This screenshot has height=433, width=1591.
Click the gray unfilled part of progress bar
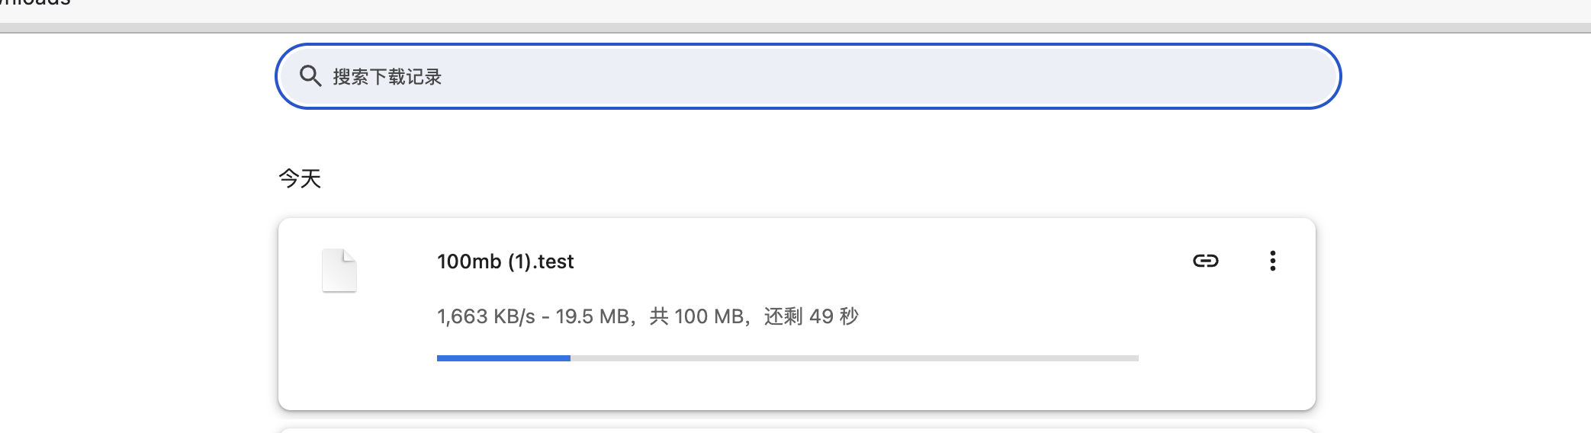(x=854, y=358)
